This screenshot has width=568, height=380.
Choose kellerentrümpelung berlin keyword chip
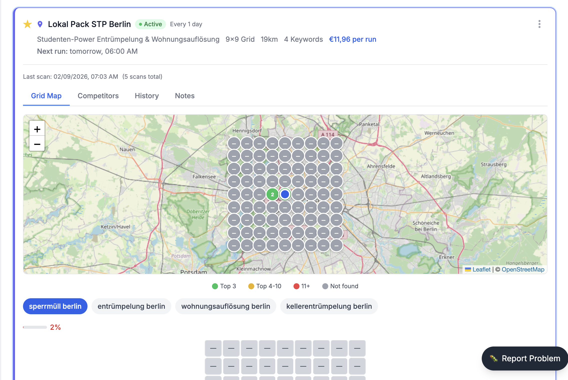click(x=329, y=306)
